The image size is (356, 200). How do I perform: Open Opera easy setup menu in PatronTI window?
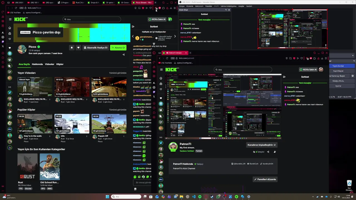tap(326, 58)
